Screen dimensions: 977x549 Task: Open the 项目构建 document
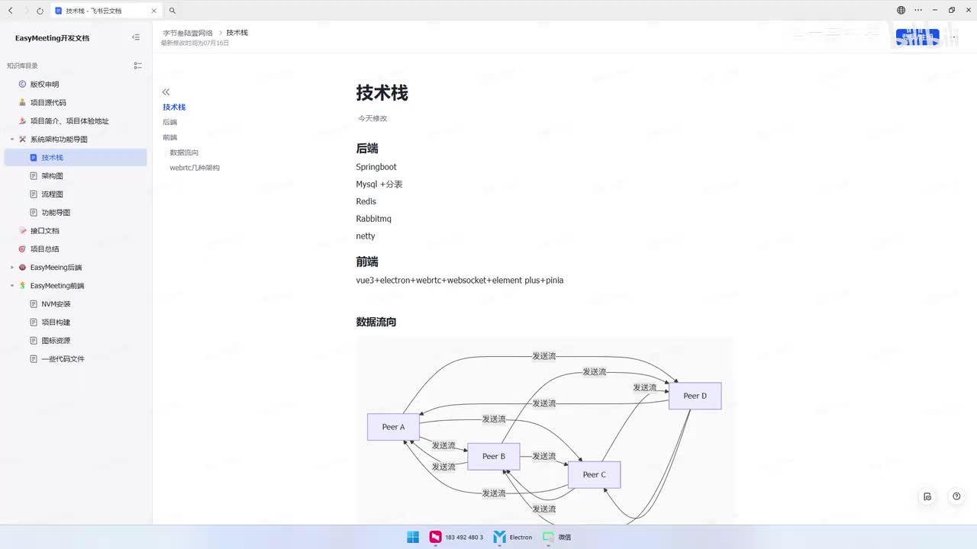(56, 323)
